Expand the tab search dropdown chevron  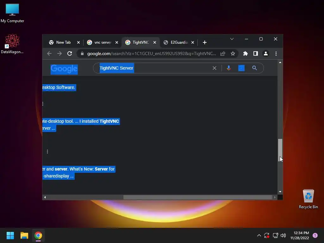tap(232, 39)
